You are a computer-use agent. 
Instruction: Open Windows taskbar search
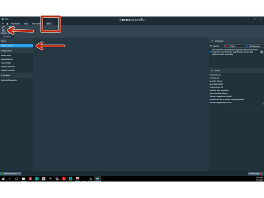tap(10, 179)
